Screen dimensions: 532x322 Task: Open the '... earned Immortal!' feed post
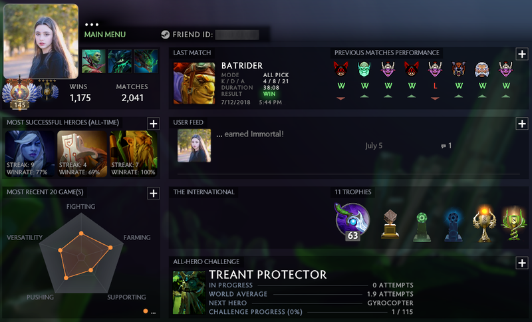(250, 134)
